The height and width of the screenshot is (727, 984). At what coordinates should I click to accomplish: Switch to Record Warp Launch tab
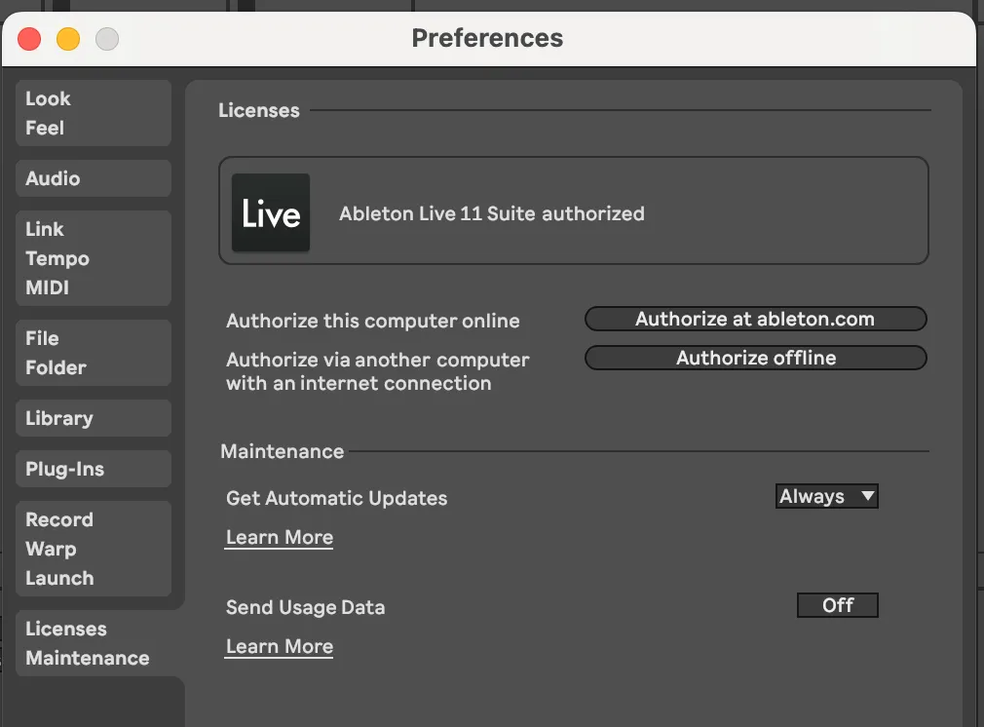pyautogui.click(x=94, y=549)
